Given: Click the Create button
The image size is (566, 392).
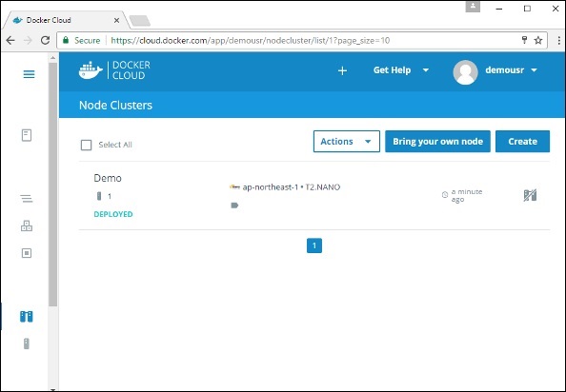Looking at the screenshot, I should pyautogui.click(x=522, y=141).
